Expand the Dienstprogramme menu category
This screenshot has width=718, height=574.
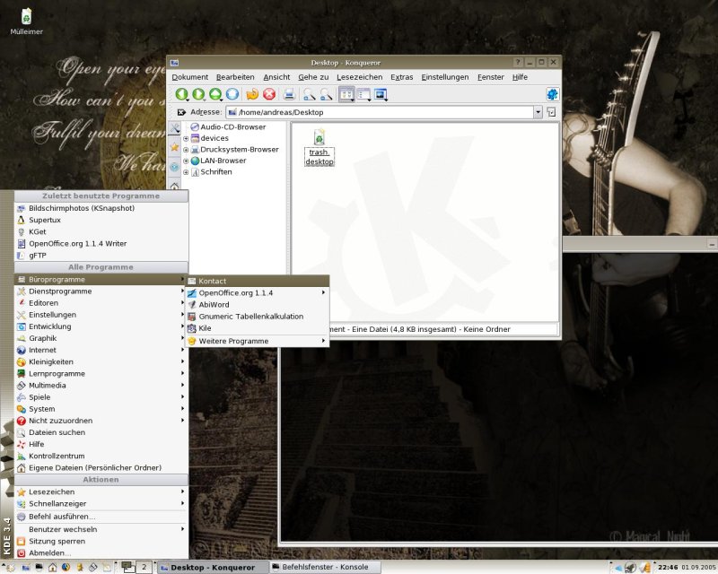coord(101,291)
